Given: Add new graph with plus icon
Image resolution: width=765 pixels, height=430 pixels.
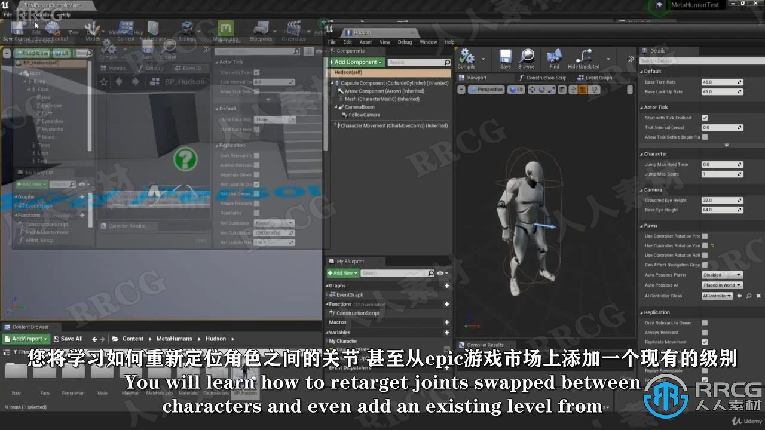Looking at the screenshot, I should click(x=446, y=285).
